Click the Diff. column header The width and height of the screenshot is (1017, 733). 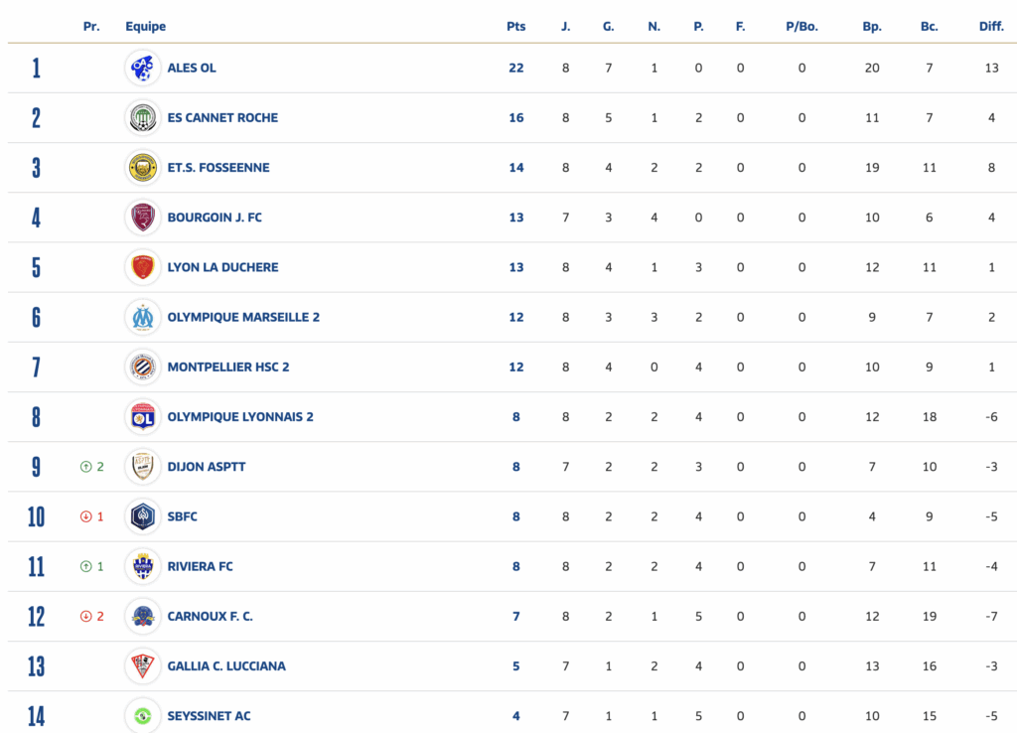tap(990, 27)
